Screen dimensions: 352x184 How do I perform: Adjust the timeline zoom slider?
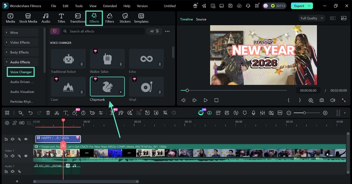coord(307,113)
